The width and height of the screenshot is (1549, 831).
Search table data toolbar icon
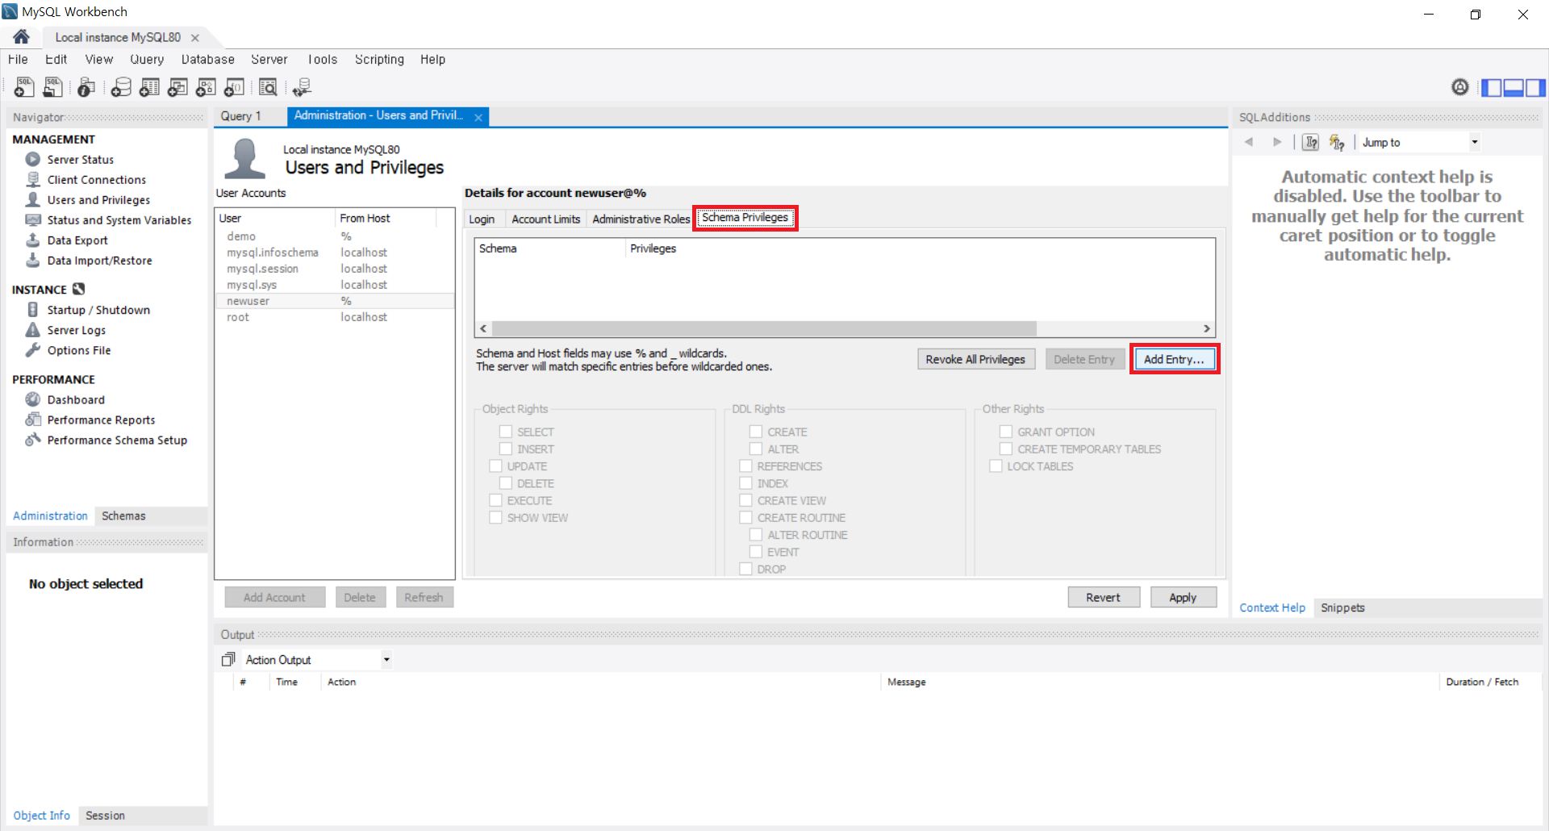(268, 87)
